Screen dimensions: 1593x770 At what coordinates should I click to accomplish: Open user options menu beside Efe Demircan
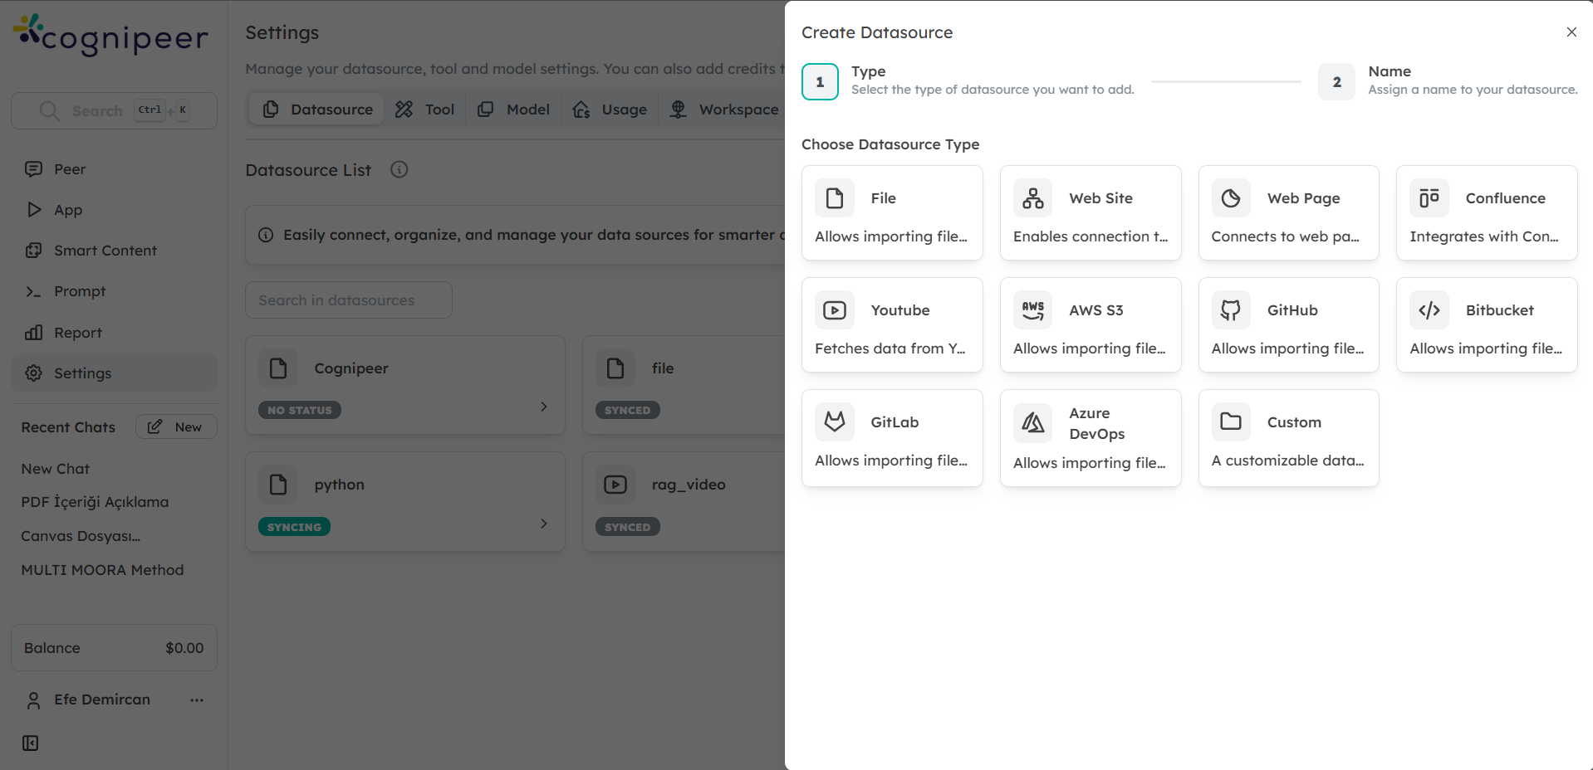tap(197, 700)
